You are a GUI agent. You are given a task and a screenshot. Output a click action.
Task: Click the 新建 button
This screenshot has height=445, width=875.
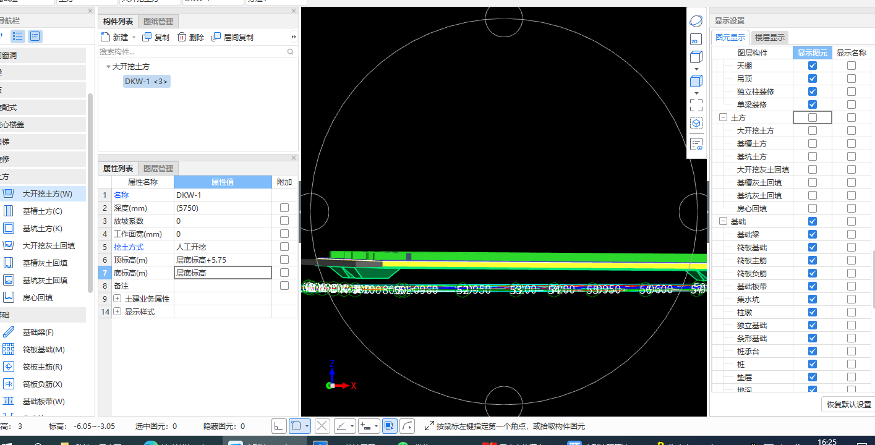[115, 37]
